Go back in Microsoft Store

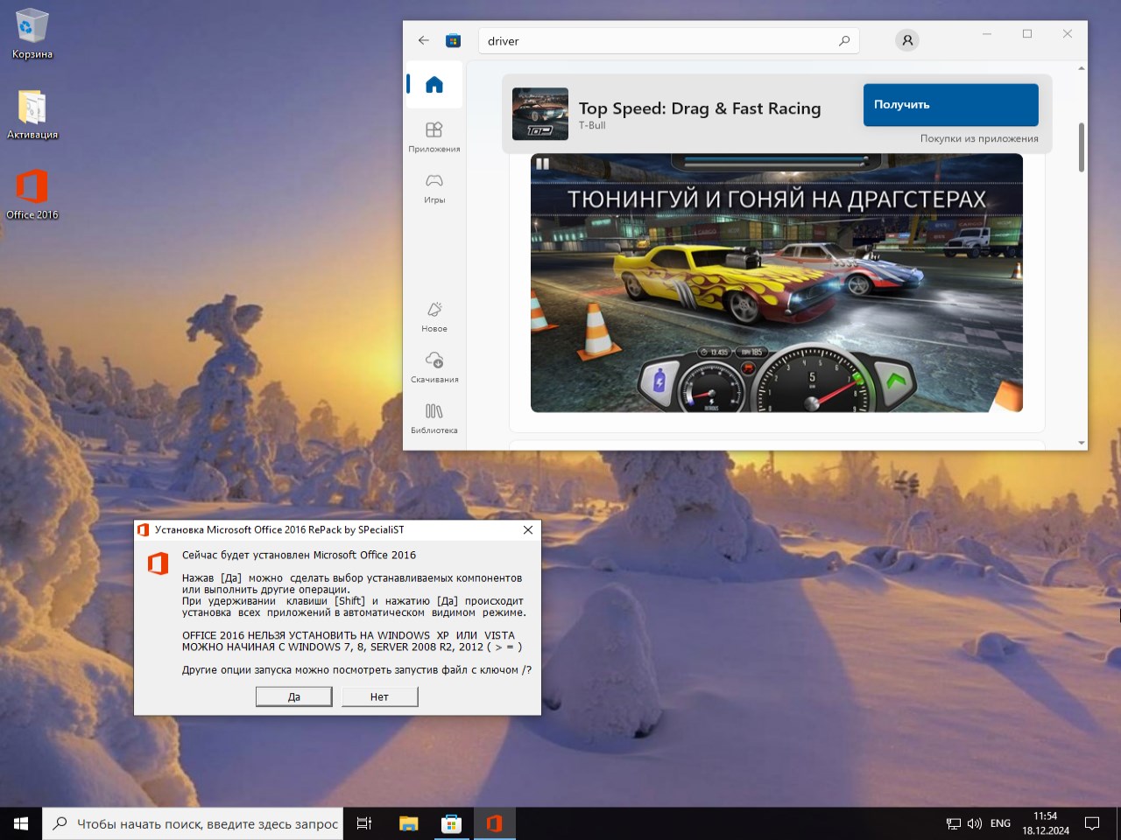pyautogui.click(x=424, y=40)
